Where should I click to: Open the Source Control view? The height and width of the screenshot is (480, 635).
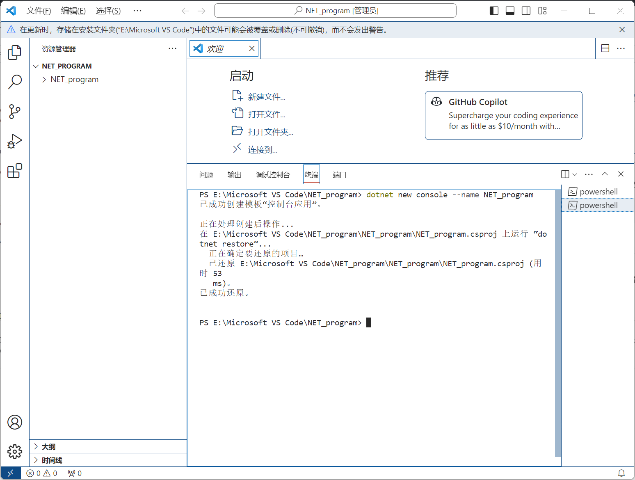point(15,112)
